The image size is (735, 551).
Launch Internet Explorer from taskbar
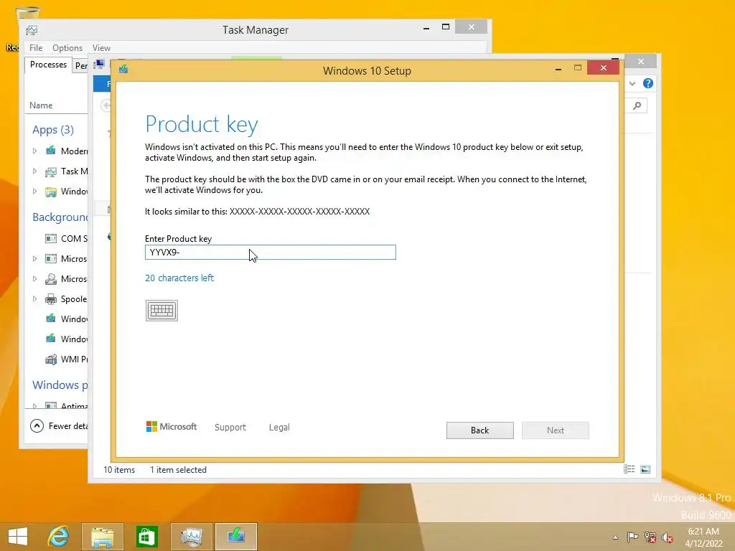point(59,536)
